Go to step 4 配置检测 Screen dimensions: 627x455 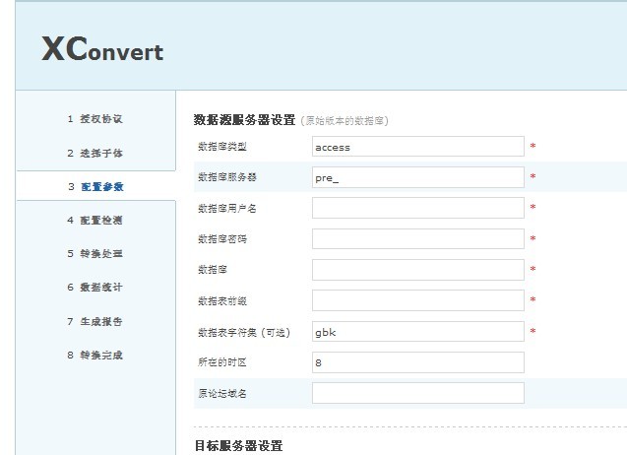[x=94, y=220]
